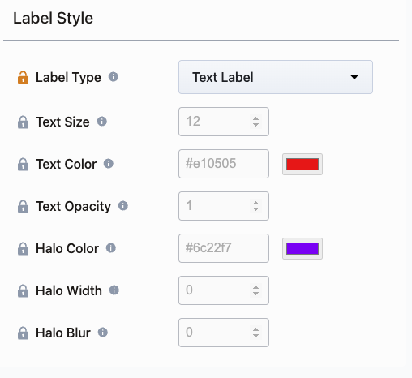Click the info icon next to Label Type

tap(114, 77)
